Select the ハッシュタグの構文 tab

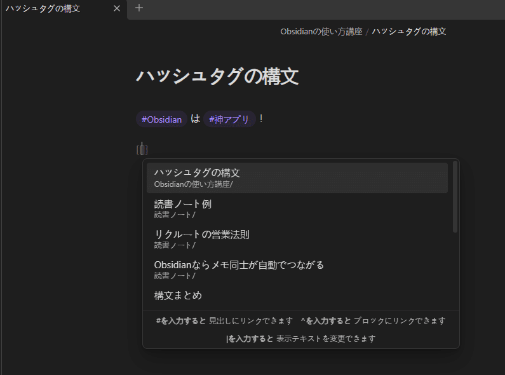click(x=64, y=9)
